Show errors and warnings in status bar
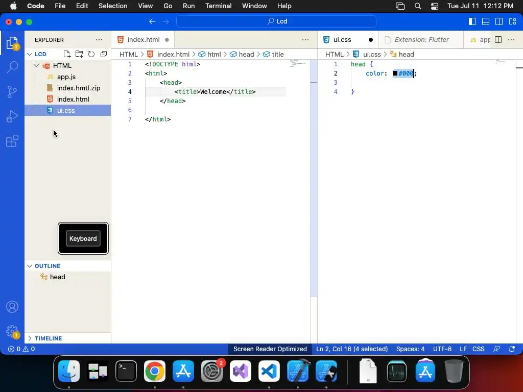 click(x=21, y=349)
